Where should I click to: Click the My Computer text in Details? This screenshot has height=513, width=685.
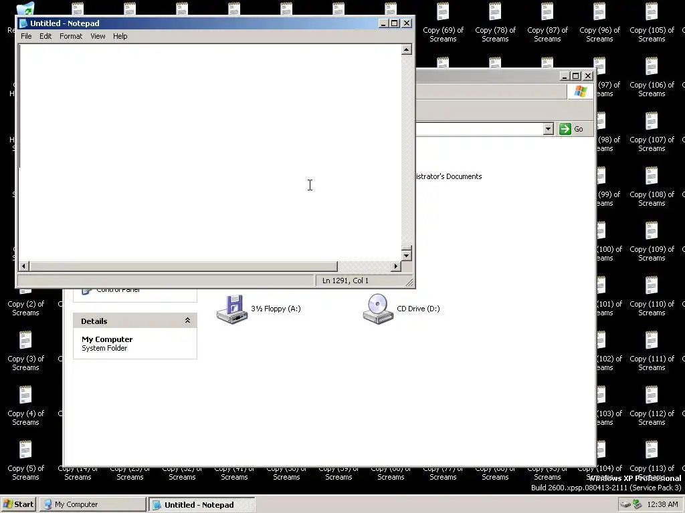[107, 339]
